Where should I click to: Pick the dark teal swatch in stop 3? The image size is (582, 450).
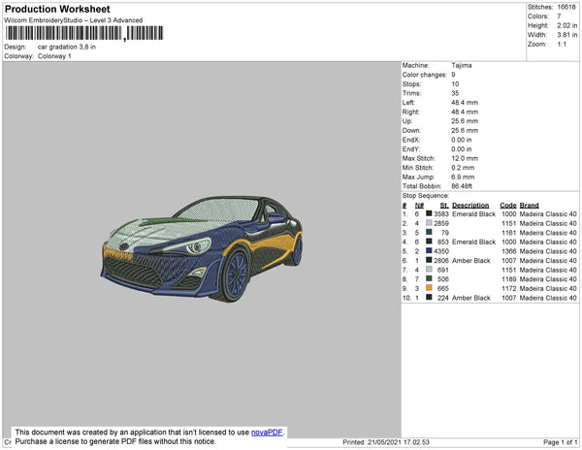429,233
